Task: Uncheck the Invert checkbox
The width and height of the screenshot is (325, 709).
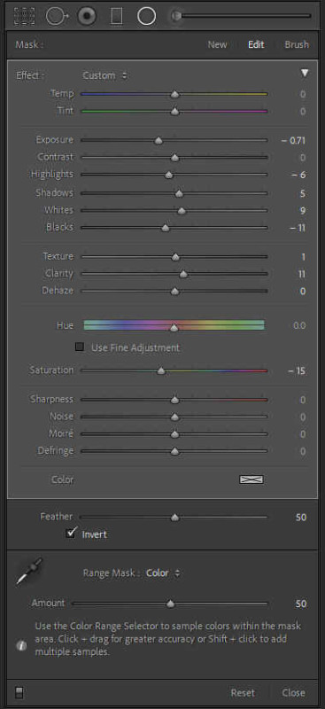Action: click(71, 534)
